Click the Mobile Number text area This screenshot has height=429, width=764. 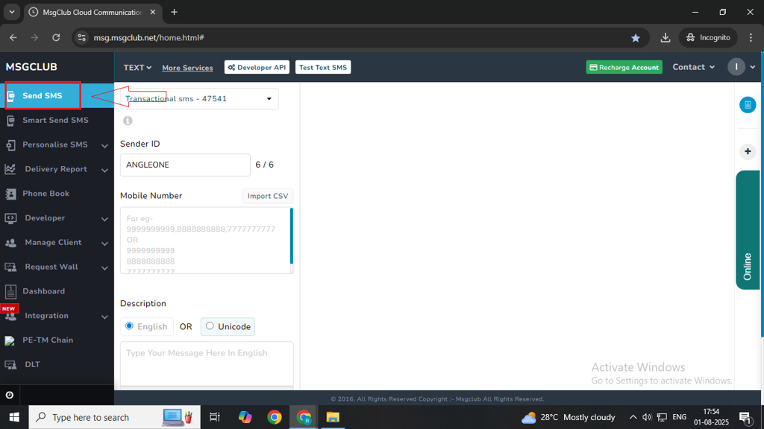point(207,241)
